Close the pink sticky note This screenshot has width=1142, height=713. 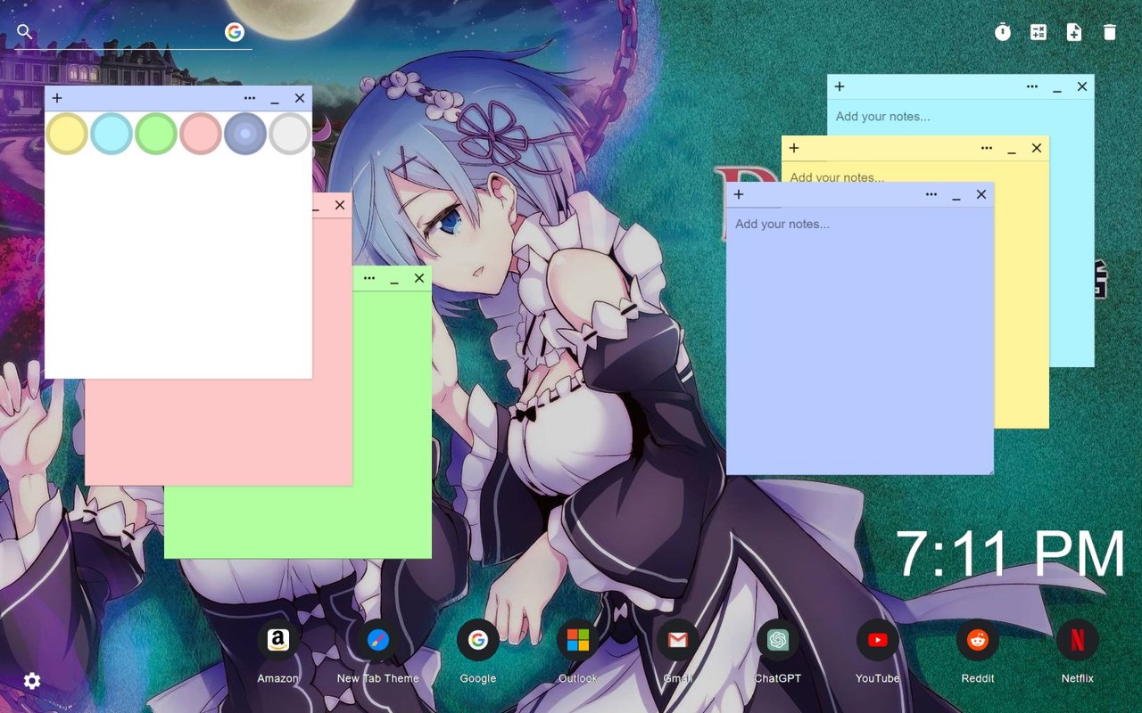[340, 205]
